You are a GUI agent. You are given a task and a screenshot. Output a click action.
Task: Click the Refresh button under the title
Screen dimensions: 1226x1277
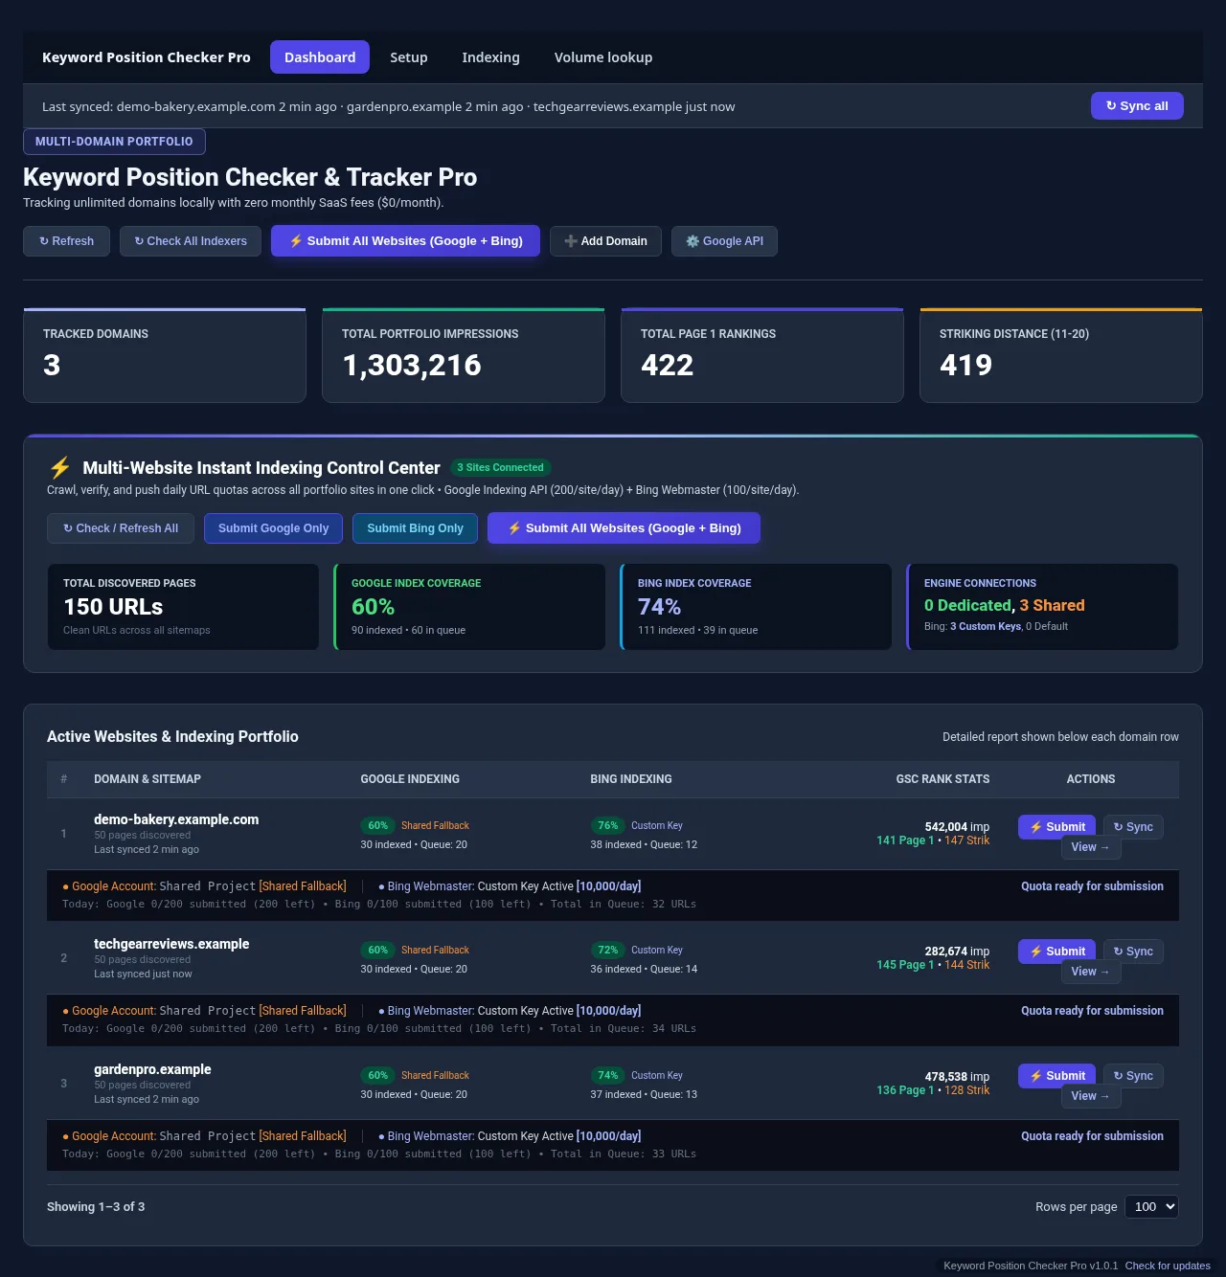[x=66, y=241]
